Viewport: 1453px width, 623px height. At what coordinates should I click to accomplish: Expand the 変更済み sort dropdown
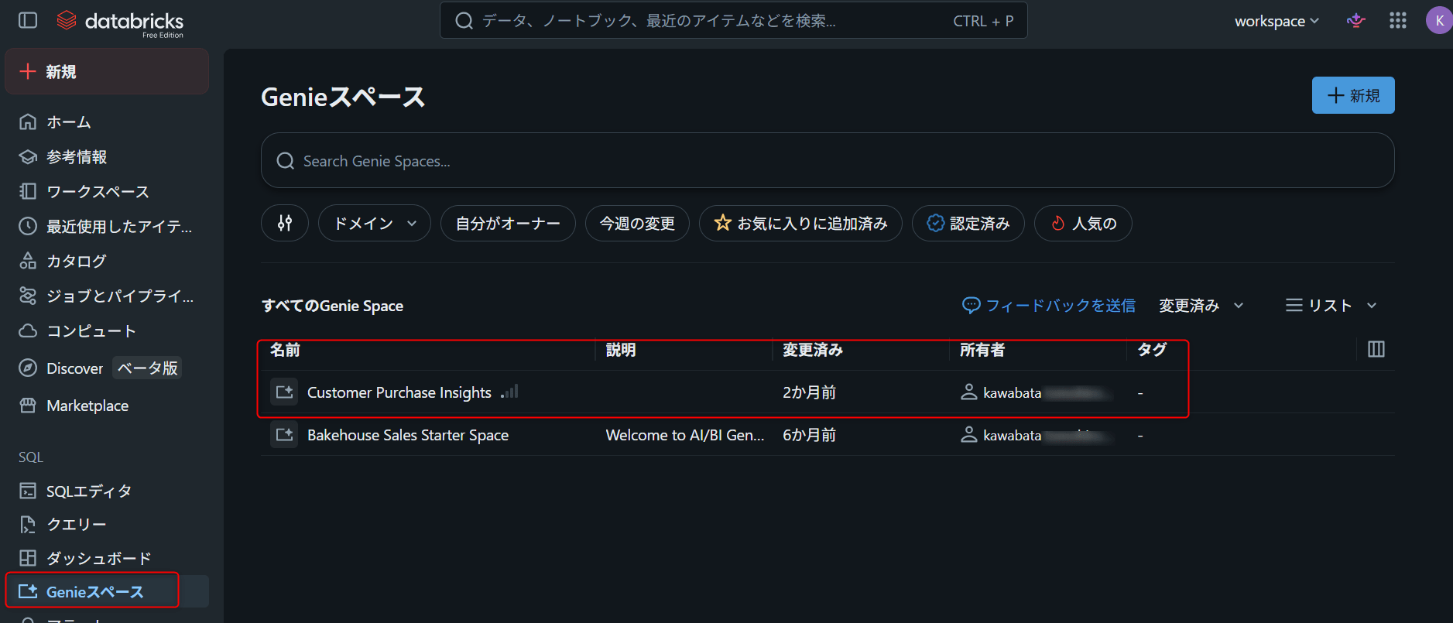click(x=1201, y=305)
